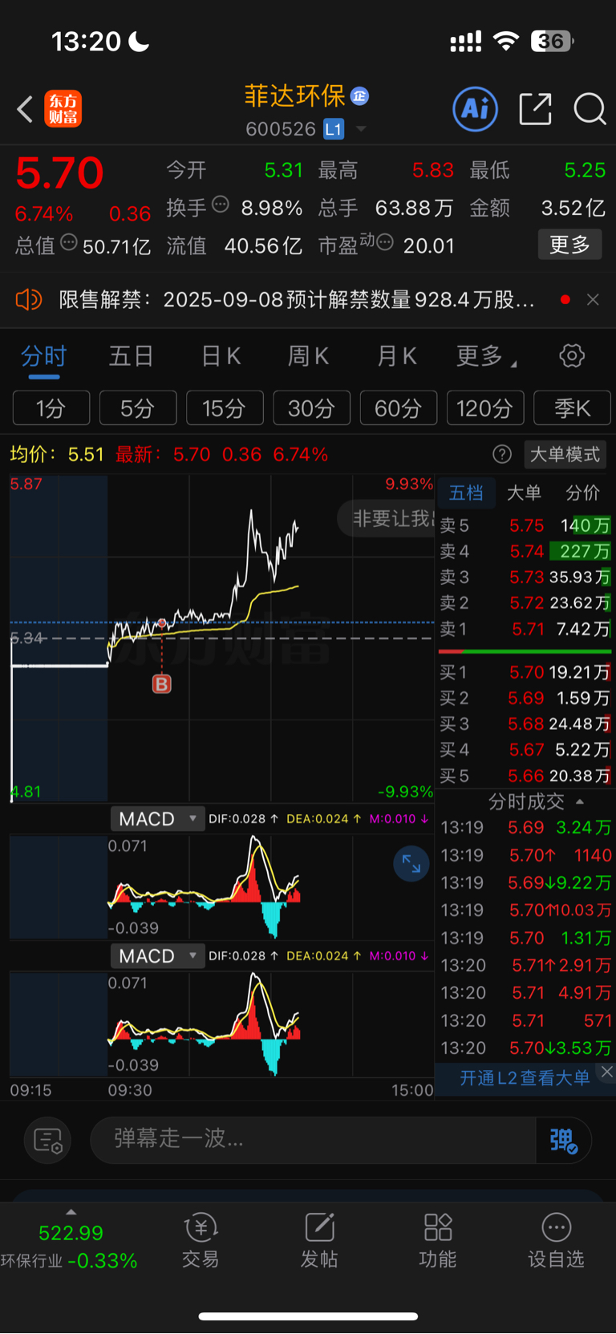
Task: Open the 东方财富 logo
Action: [x=63, y=109]
